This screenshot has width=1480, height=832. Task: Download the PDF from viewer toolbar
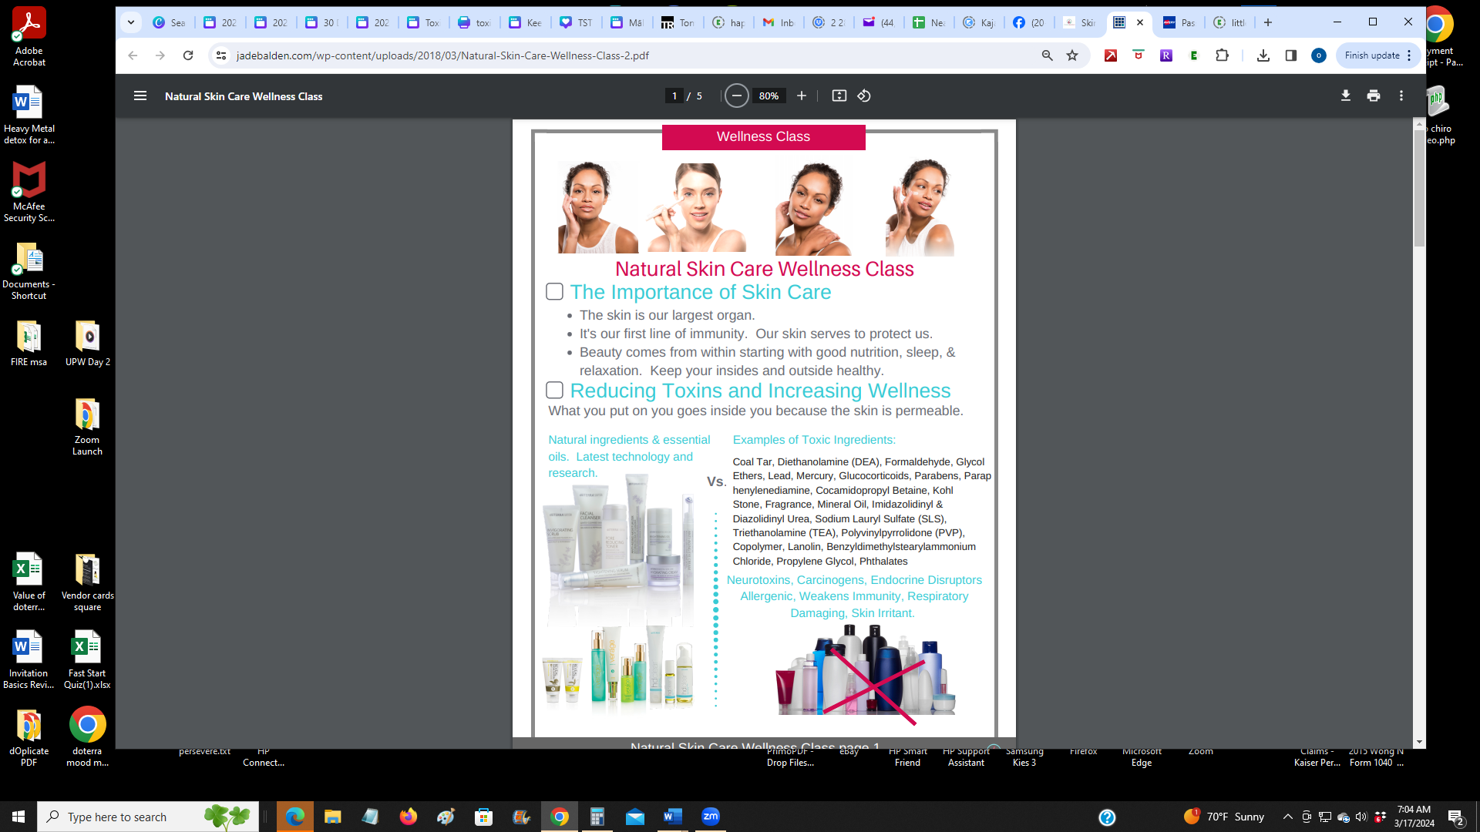(x=1345, y=96)
